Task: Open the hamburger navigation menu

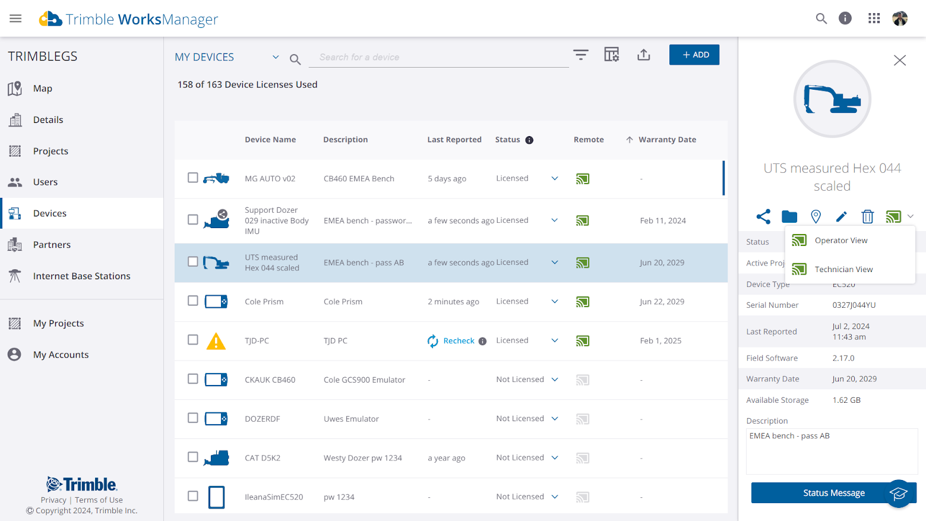Action: click(15, 18)
